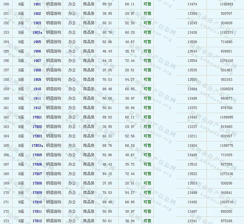Open room 1902 details link

pyautogui.click(x=37, y=13)
